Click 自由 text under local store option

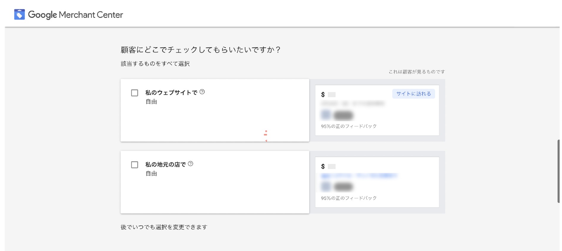click(151, 174)
